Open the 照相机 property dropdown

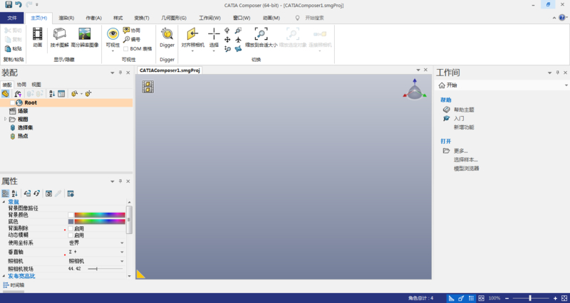[122, 261]
